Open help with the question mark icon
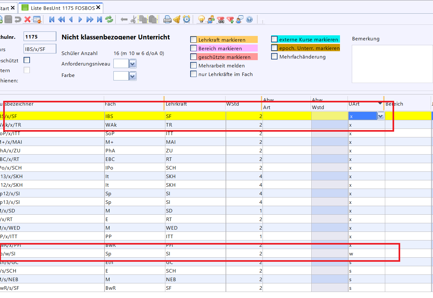Viewport: 433px width, 298px height. pyautogui.click(x=249, y=19)
